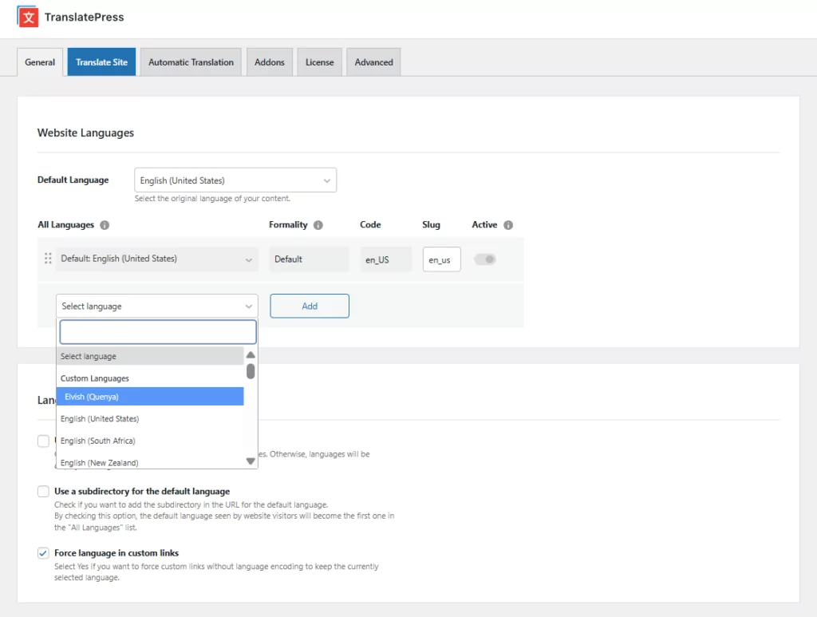Edit the en_us slug field

point(441,259)
